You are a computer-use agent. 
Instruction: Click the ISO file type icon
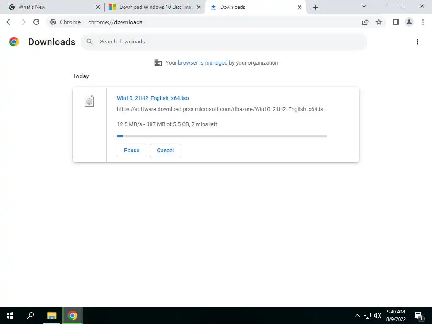click(89, 101)
